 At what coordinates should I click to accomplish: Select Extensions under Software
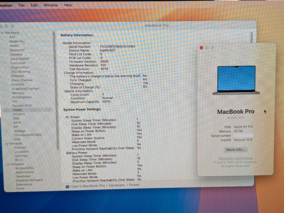pos(24,184)
